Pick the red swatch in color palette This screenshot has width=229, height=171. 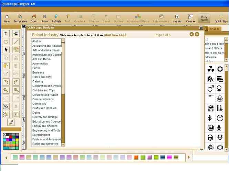tap(11, 137)
